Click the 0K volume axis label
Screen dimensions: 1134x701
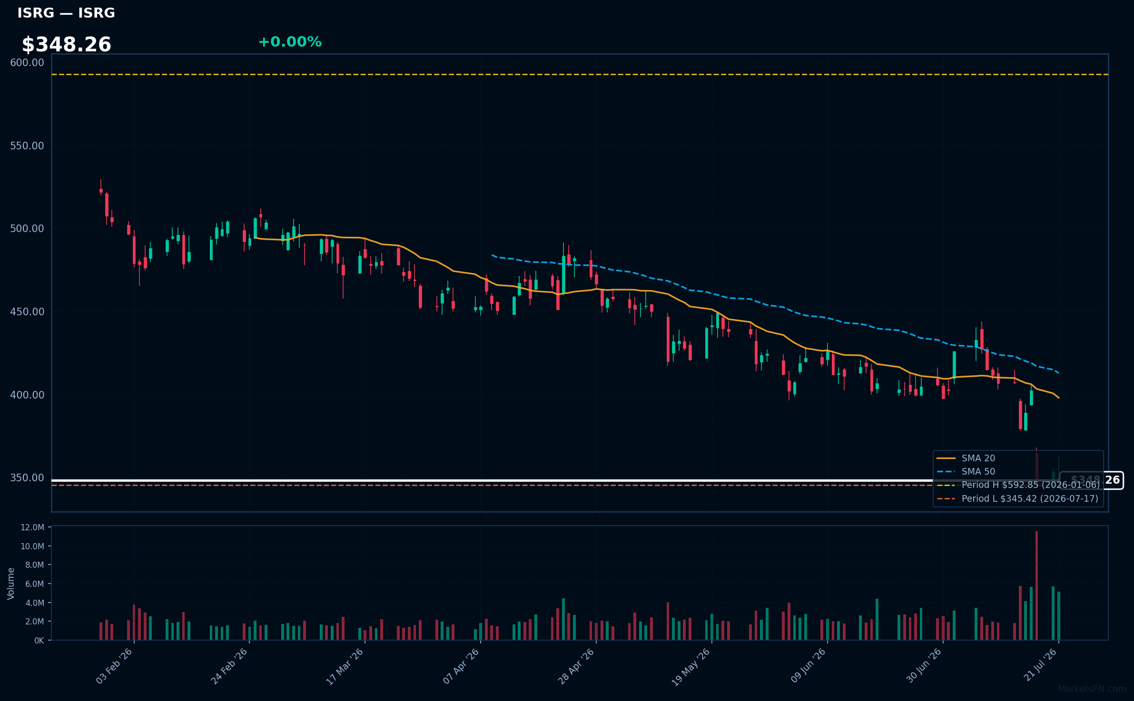pos(39,641)
